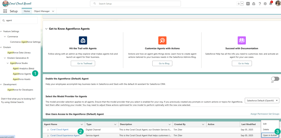The image size is (281, 138).
Task: Open the Assign Permission Set Groups link
Action: click(265, 114)
